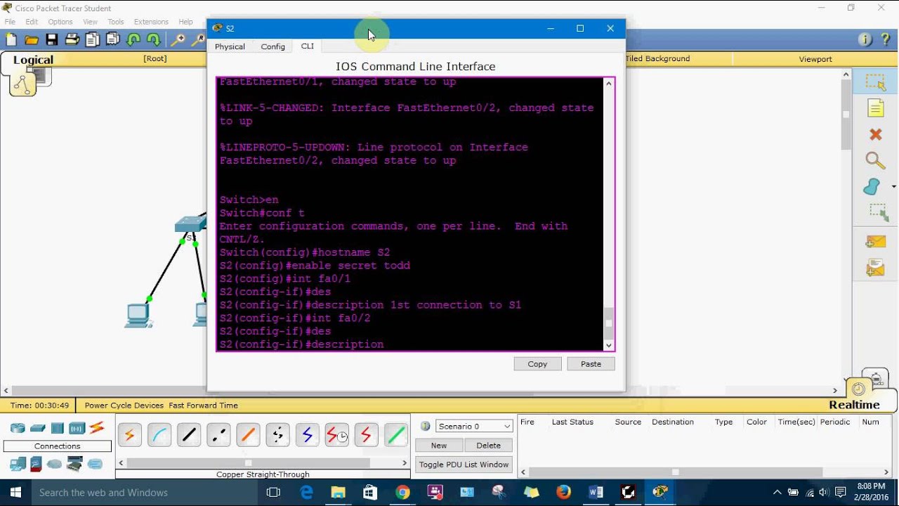This screenshot has height=506, width=899.
Task: Open the Wireless Devices category
Action: pos(77,428)
